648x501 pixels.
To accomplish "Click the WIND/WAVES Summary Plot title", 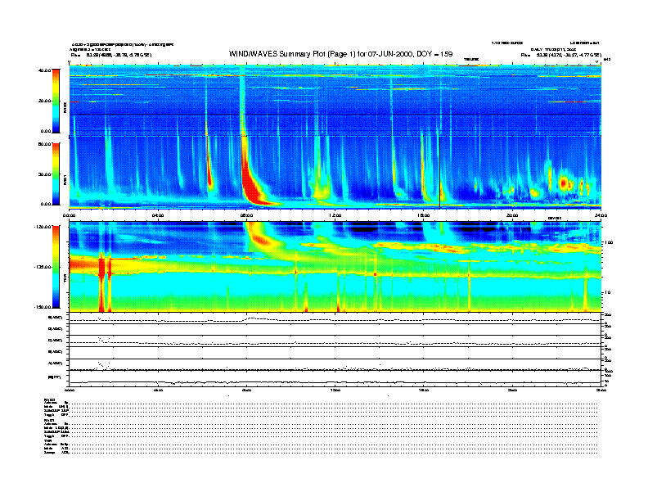I will click(x=340, y=54).
